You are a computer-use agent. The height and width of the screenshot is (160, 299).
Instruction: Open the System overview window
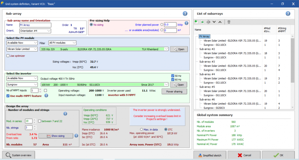19,155
